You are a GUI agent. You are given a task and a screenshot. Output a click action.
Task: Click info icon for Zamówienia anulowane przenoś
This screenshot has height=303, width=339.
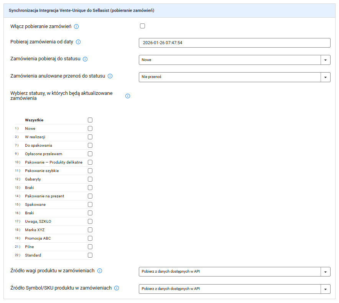tap(110, 76)
